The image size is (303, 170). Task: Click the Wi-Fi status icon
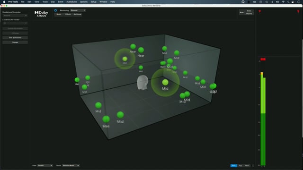click(x=283, y=2)
